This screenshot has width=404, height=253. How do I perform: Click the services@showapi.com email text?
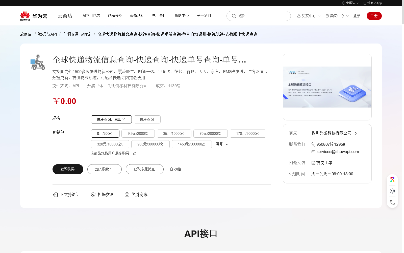point(338,152)
